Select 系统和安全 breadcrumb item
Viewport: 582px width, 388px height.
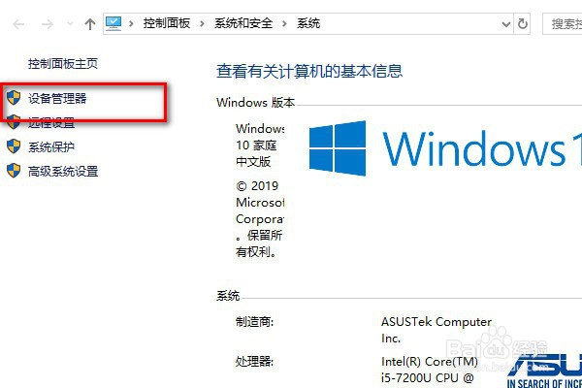(243, 23)
